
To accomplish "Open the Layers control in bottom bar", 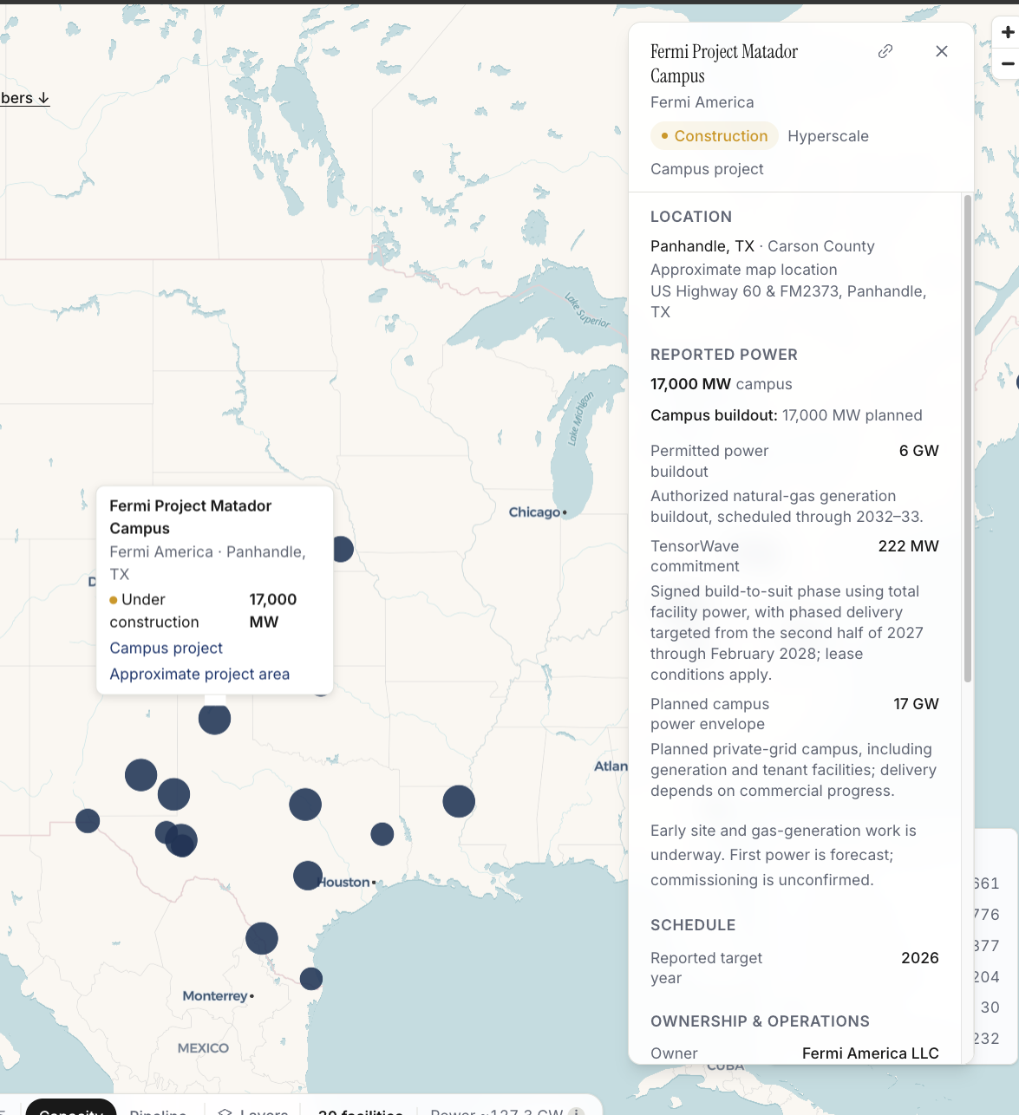I will pos(253,1112).
